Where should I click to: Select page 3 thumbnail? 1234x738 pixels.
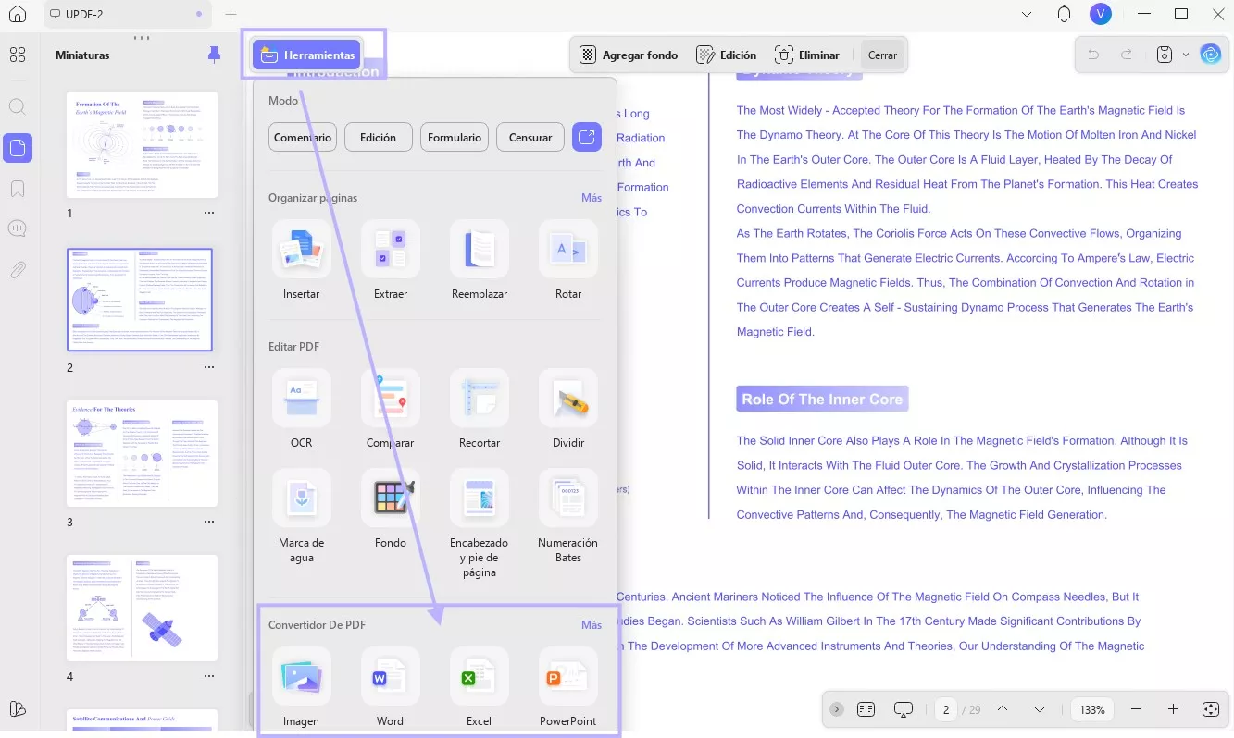143,453
